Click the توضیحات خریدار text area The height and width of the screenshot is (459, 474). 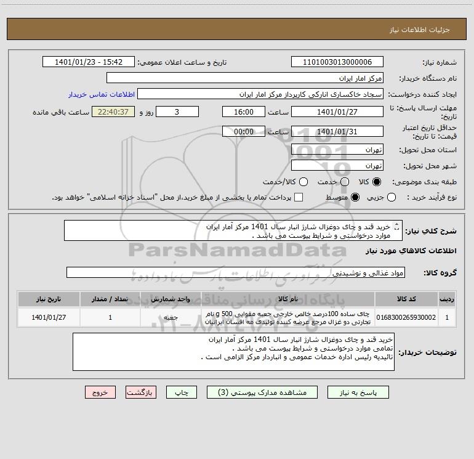click(233, 352)
